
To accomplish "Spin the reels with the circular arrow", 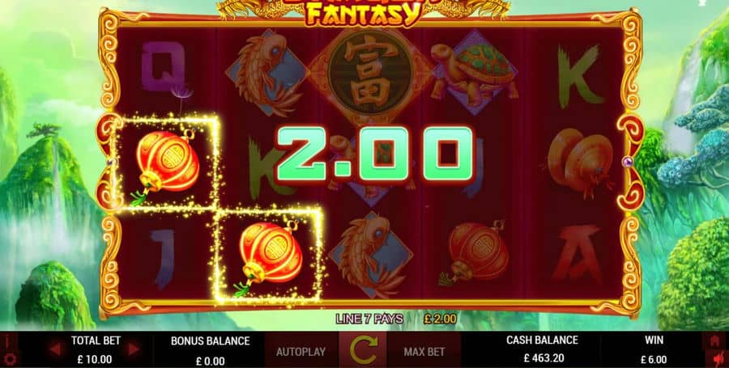I will (364, 352).
